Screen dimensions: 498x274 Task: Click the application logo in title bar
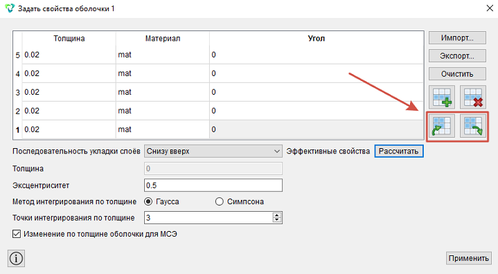pyautogui.click(x=10, y=8)
